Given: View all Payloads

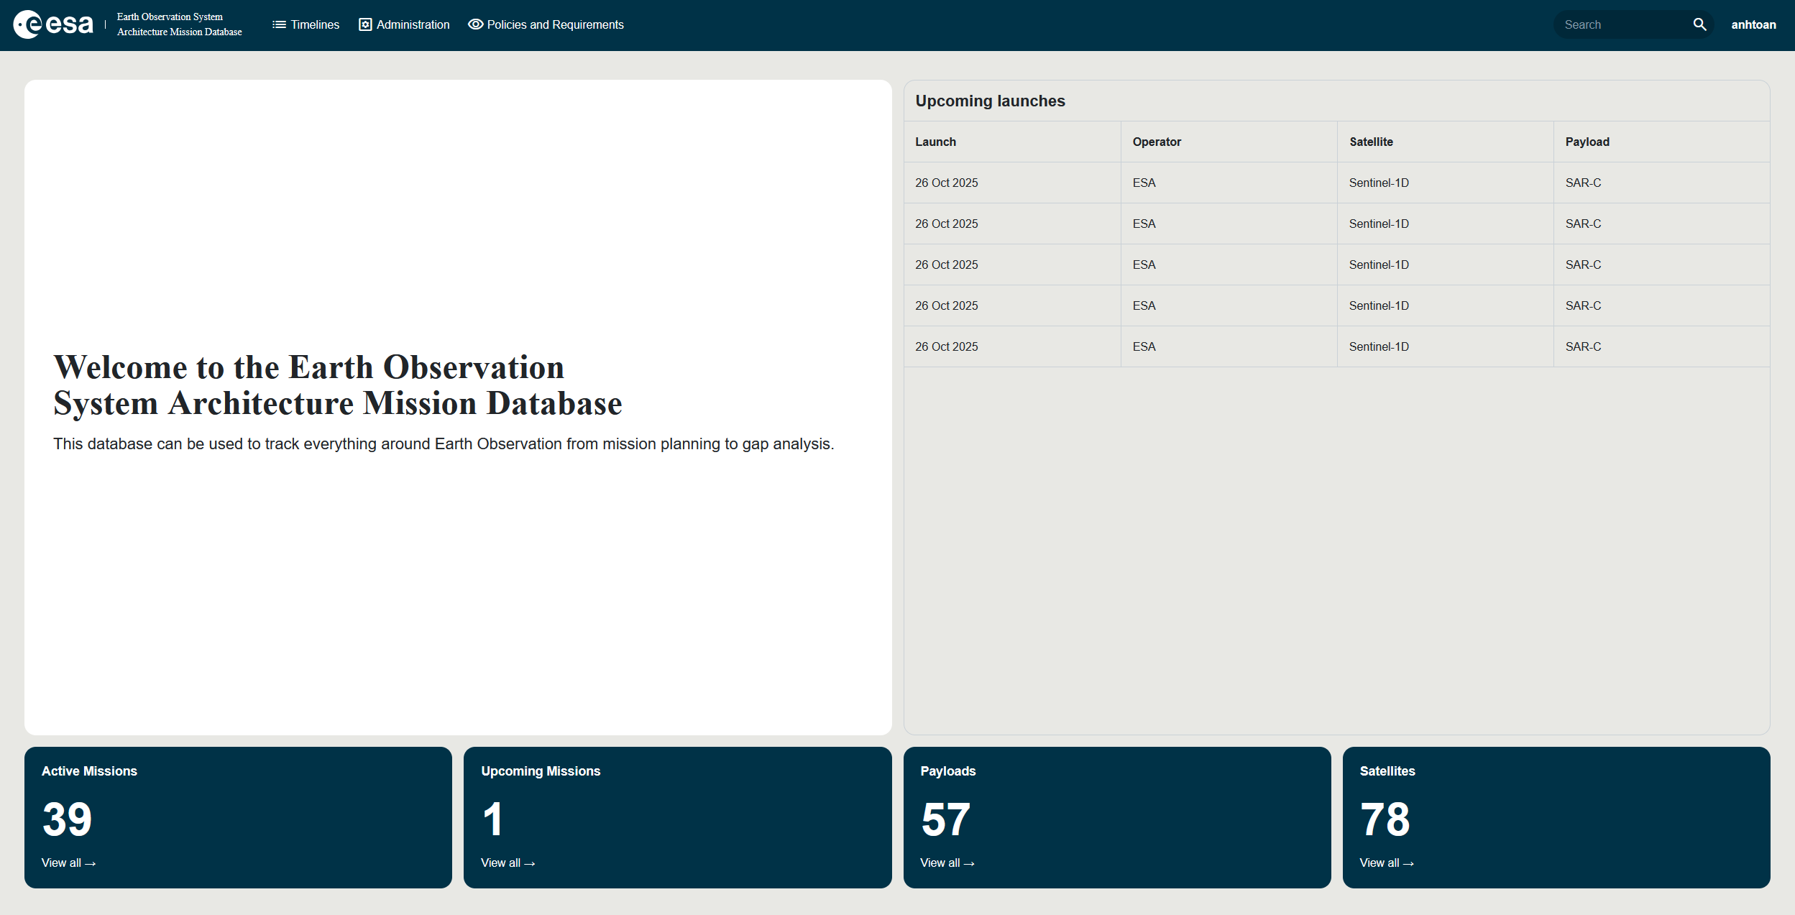Looking at the screenshot, I should (947, 863).
